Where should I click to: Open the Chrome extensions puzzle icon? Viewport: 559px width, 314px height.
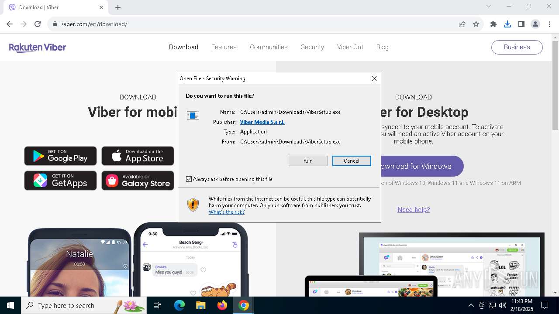[x=493, y=24]
